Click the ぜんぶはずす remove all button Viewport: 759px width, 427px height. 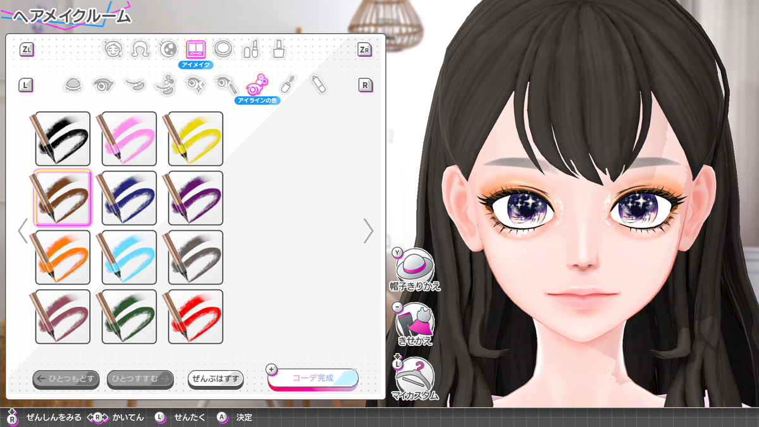coord(216,379)
